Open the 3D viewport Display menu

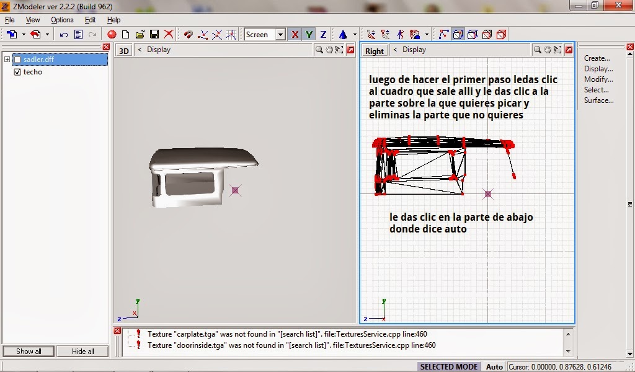tap(158, 50)
